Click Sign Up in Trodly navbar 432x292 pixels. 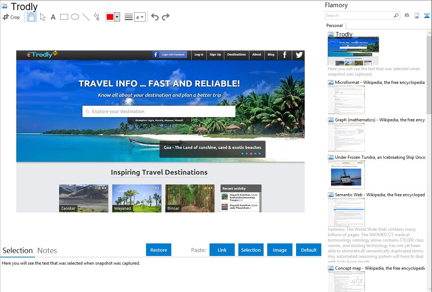(x=215, y=54)
